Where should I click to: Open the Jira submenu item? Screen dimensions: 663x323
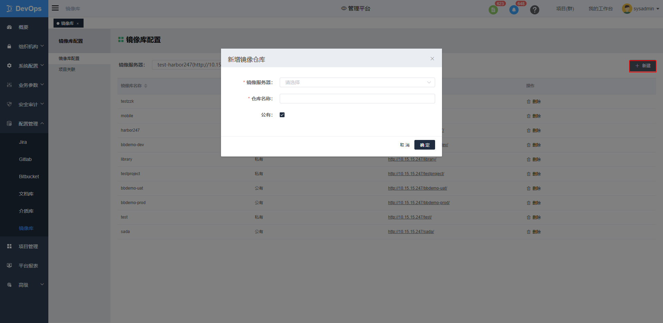(23, 142)
